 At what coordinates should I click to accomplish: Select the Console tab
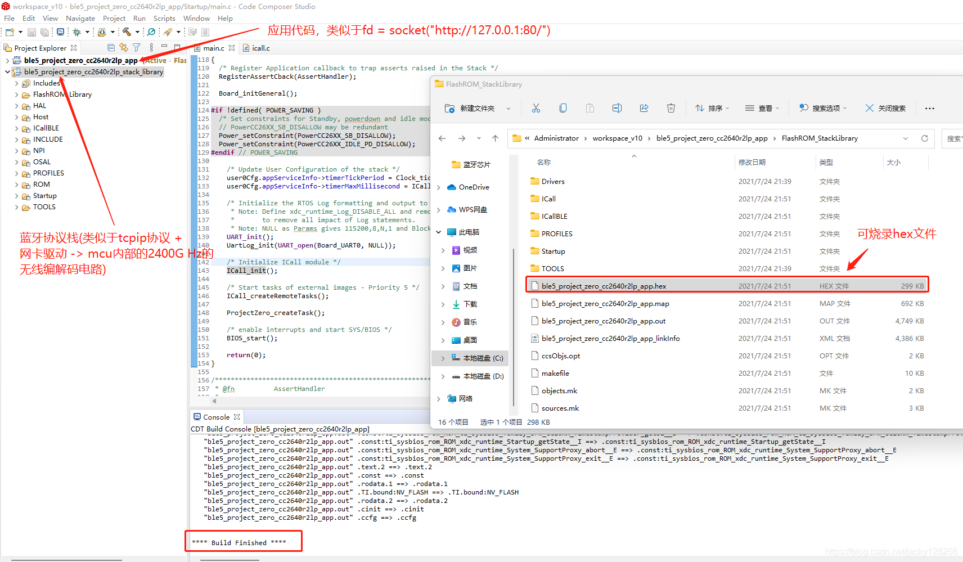click(216, 417)
